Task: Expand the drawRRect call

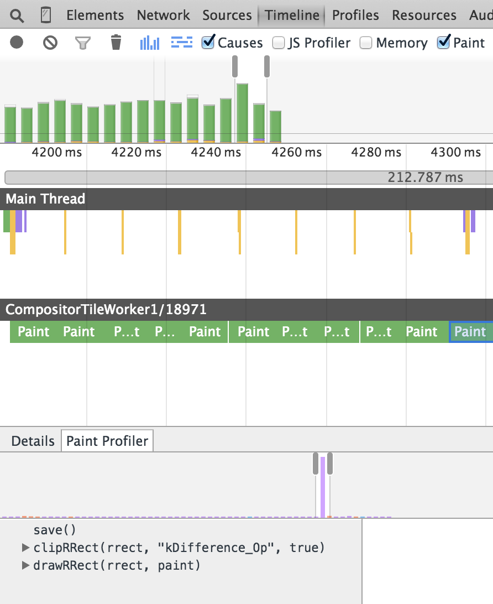Action: click(26, 565)
